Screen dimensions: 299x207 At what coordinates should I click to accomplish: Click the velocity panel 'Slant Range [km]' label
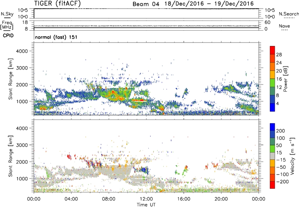[x=10, y=156]
